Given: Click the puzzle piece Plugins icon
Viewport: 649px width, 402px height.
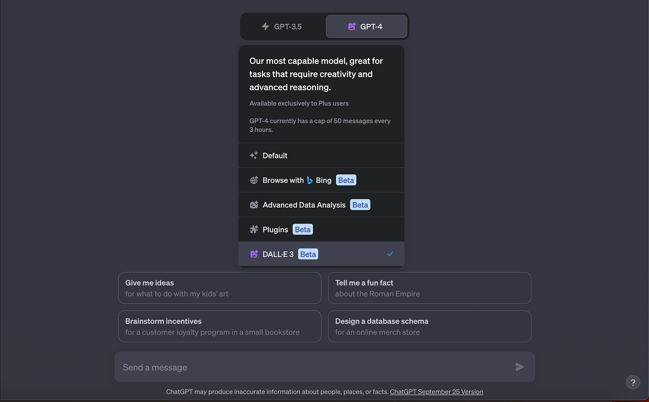Looking at the screenshot, I should tap(254, 229).
